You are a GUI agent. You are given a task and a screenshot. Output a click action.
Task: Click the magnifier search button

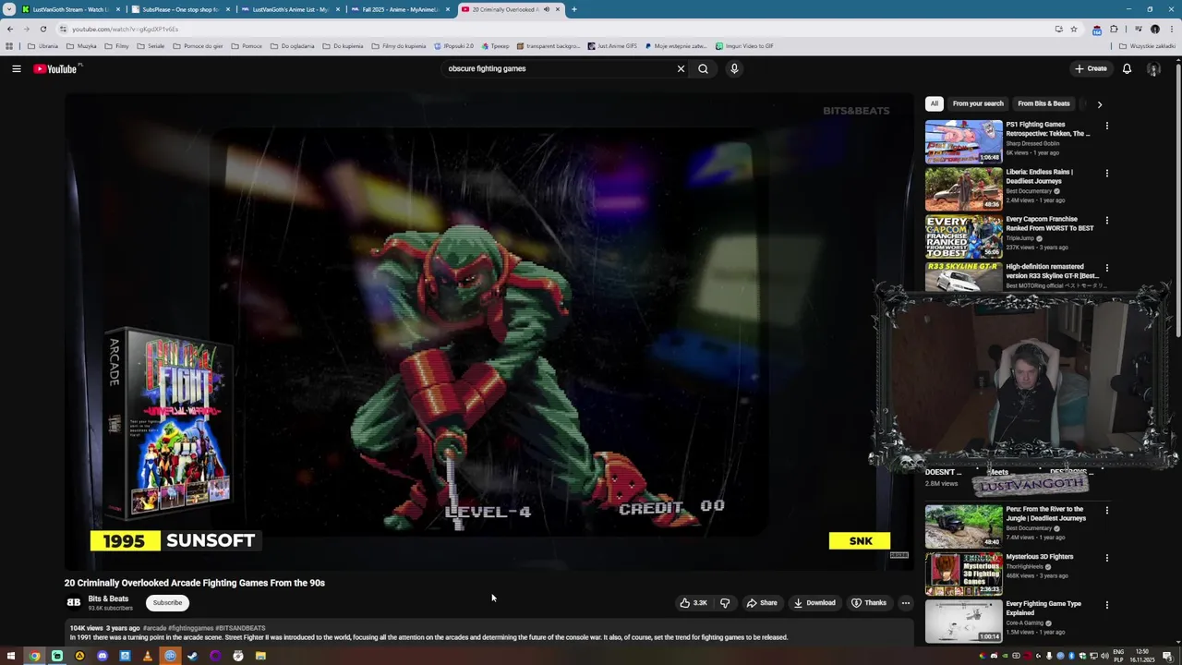click(703, 68)
